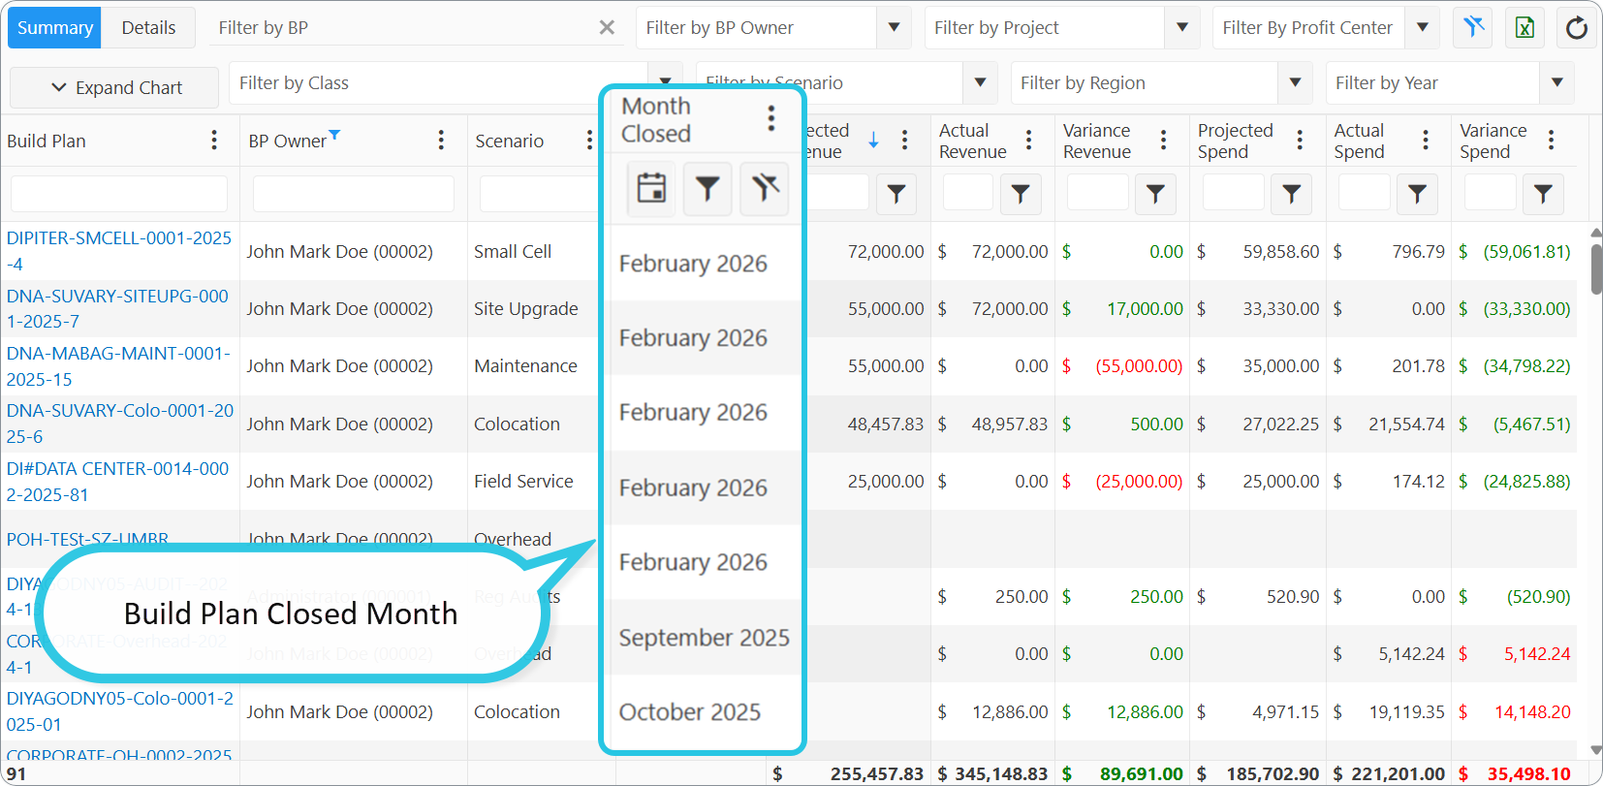Open the Actual Revenue column menu
Viewport: 1603px width, 786px height.
[x=1029, y=141]
